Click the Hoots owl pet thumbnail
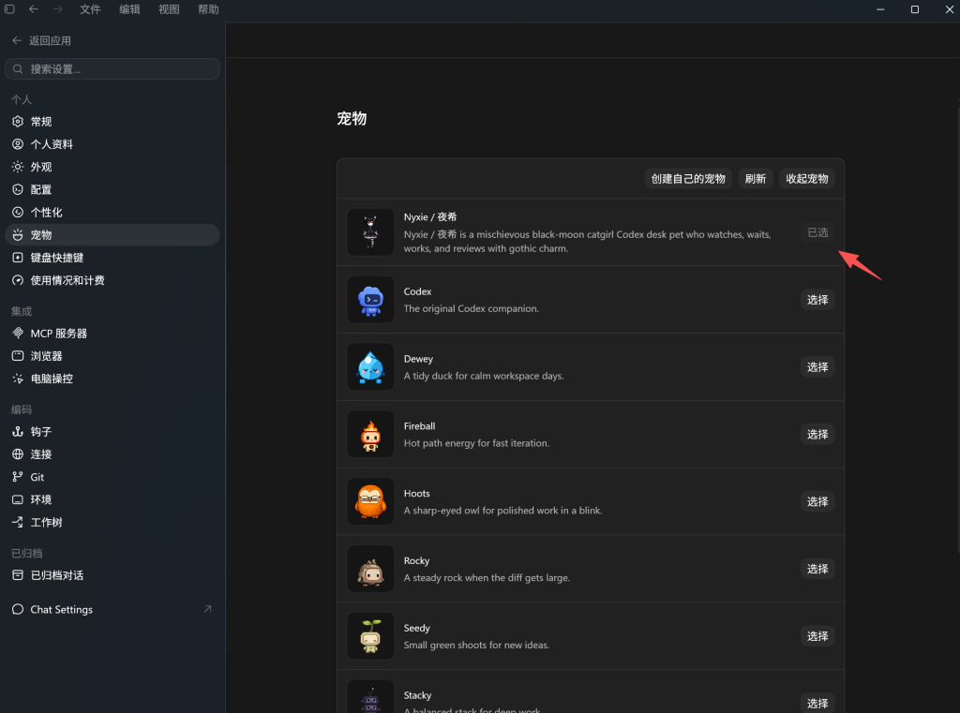Screen dimensions: 960x713 coord(370,501)
